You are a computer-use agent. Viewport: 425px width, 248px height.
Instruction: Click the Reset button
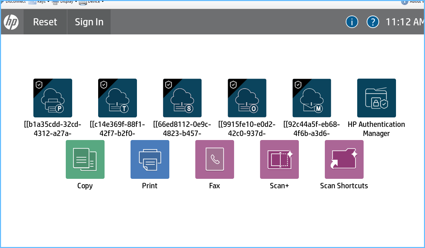click(x=45, y=22)
